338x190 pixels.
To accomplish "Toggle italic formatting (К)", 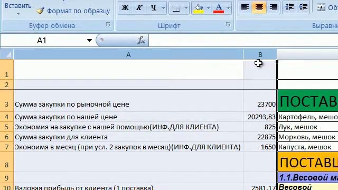I will coord(139,8).
